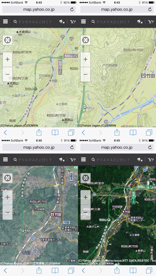Open hamburger menu in top-right screenshot
This screenshot has height=276, width=156.
point(83,22)
